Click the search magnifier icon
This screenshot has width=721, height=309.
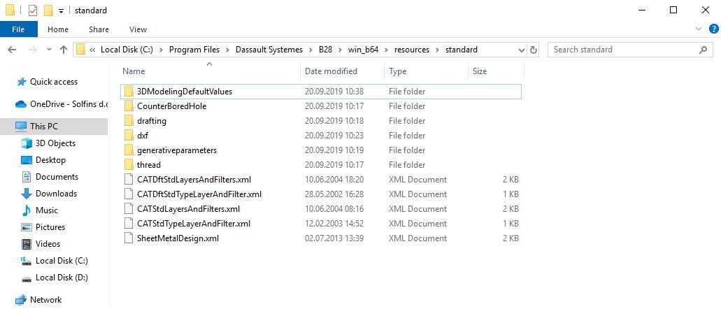(x=704, y=50)
